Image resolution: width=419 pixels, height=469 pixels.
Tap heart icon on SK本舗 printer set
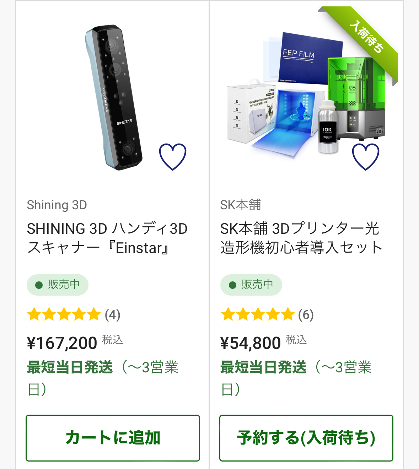tap(366, 157)
